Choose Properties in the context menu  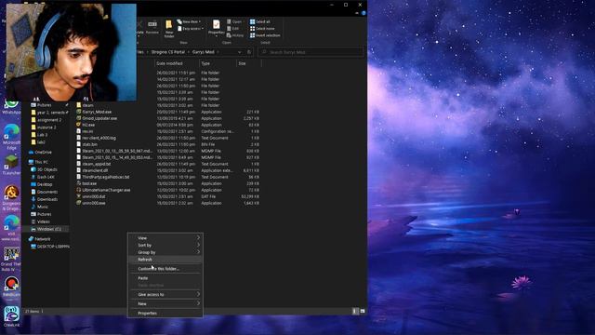[x=165, y=314]
